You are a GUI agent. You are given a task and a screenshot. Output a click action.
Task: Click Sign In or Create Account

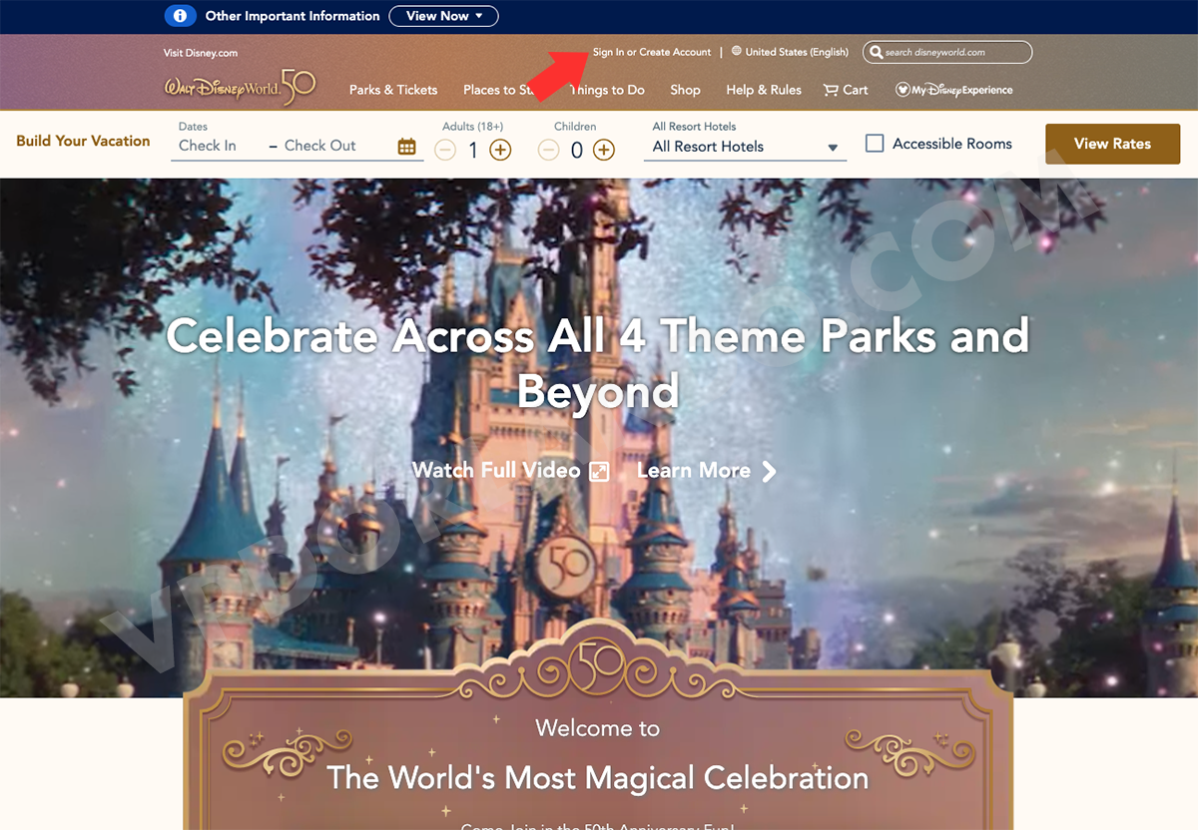(652, 52)
